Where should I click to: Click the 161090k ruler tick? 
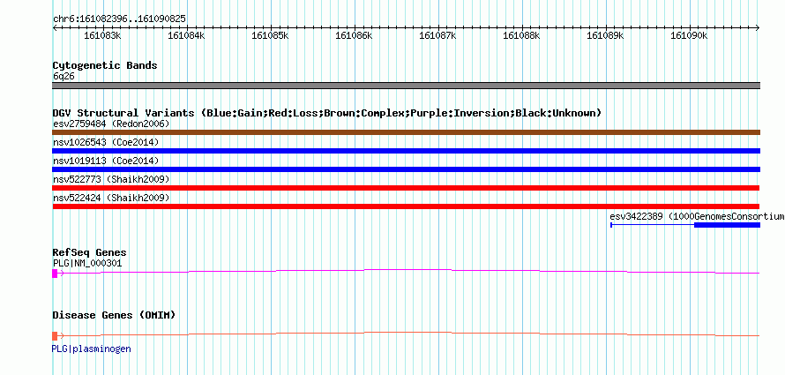(690, 35)
